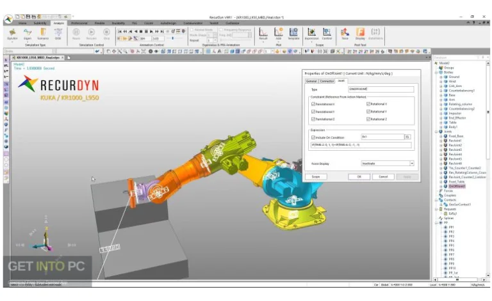This screenshot has height=301, width=492.
Task: Click the Result plot icon
Action: tap(263, 33)
